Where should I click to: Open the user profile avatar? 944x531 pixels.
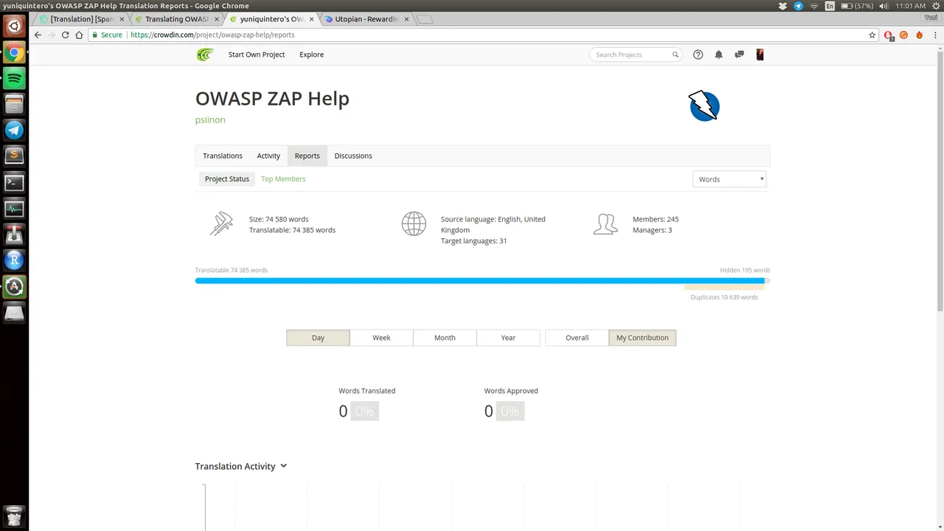coord(760,55)
